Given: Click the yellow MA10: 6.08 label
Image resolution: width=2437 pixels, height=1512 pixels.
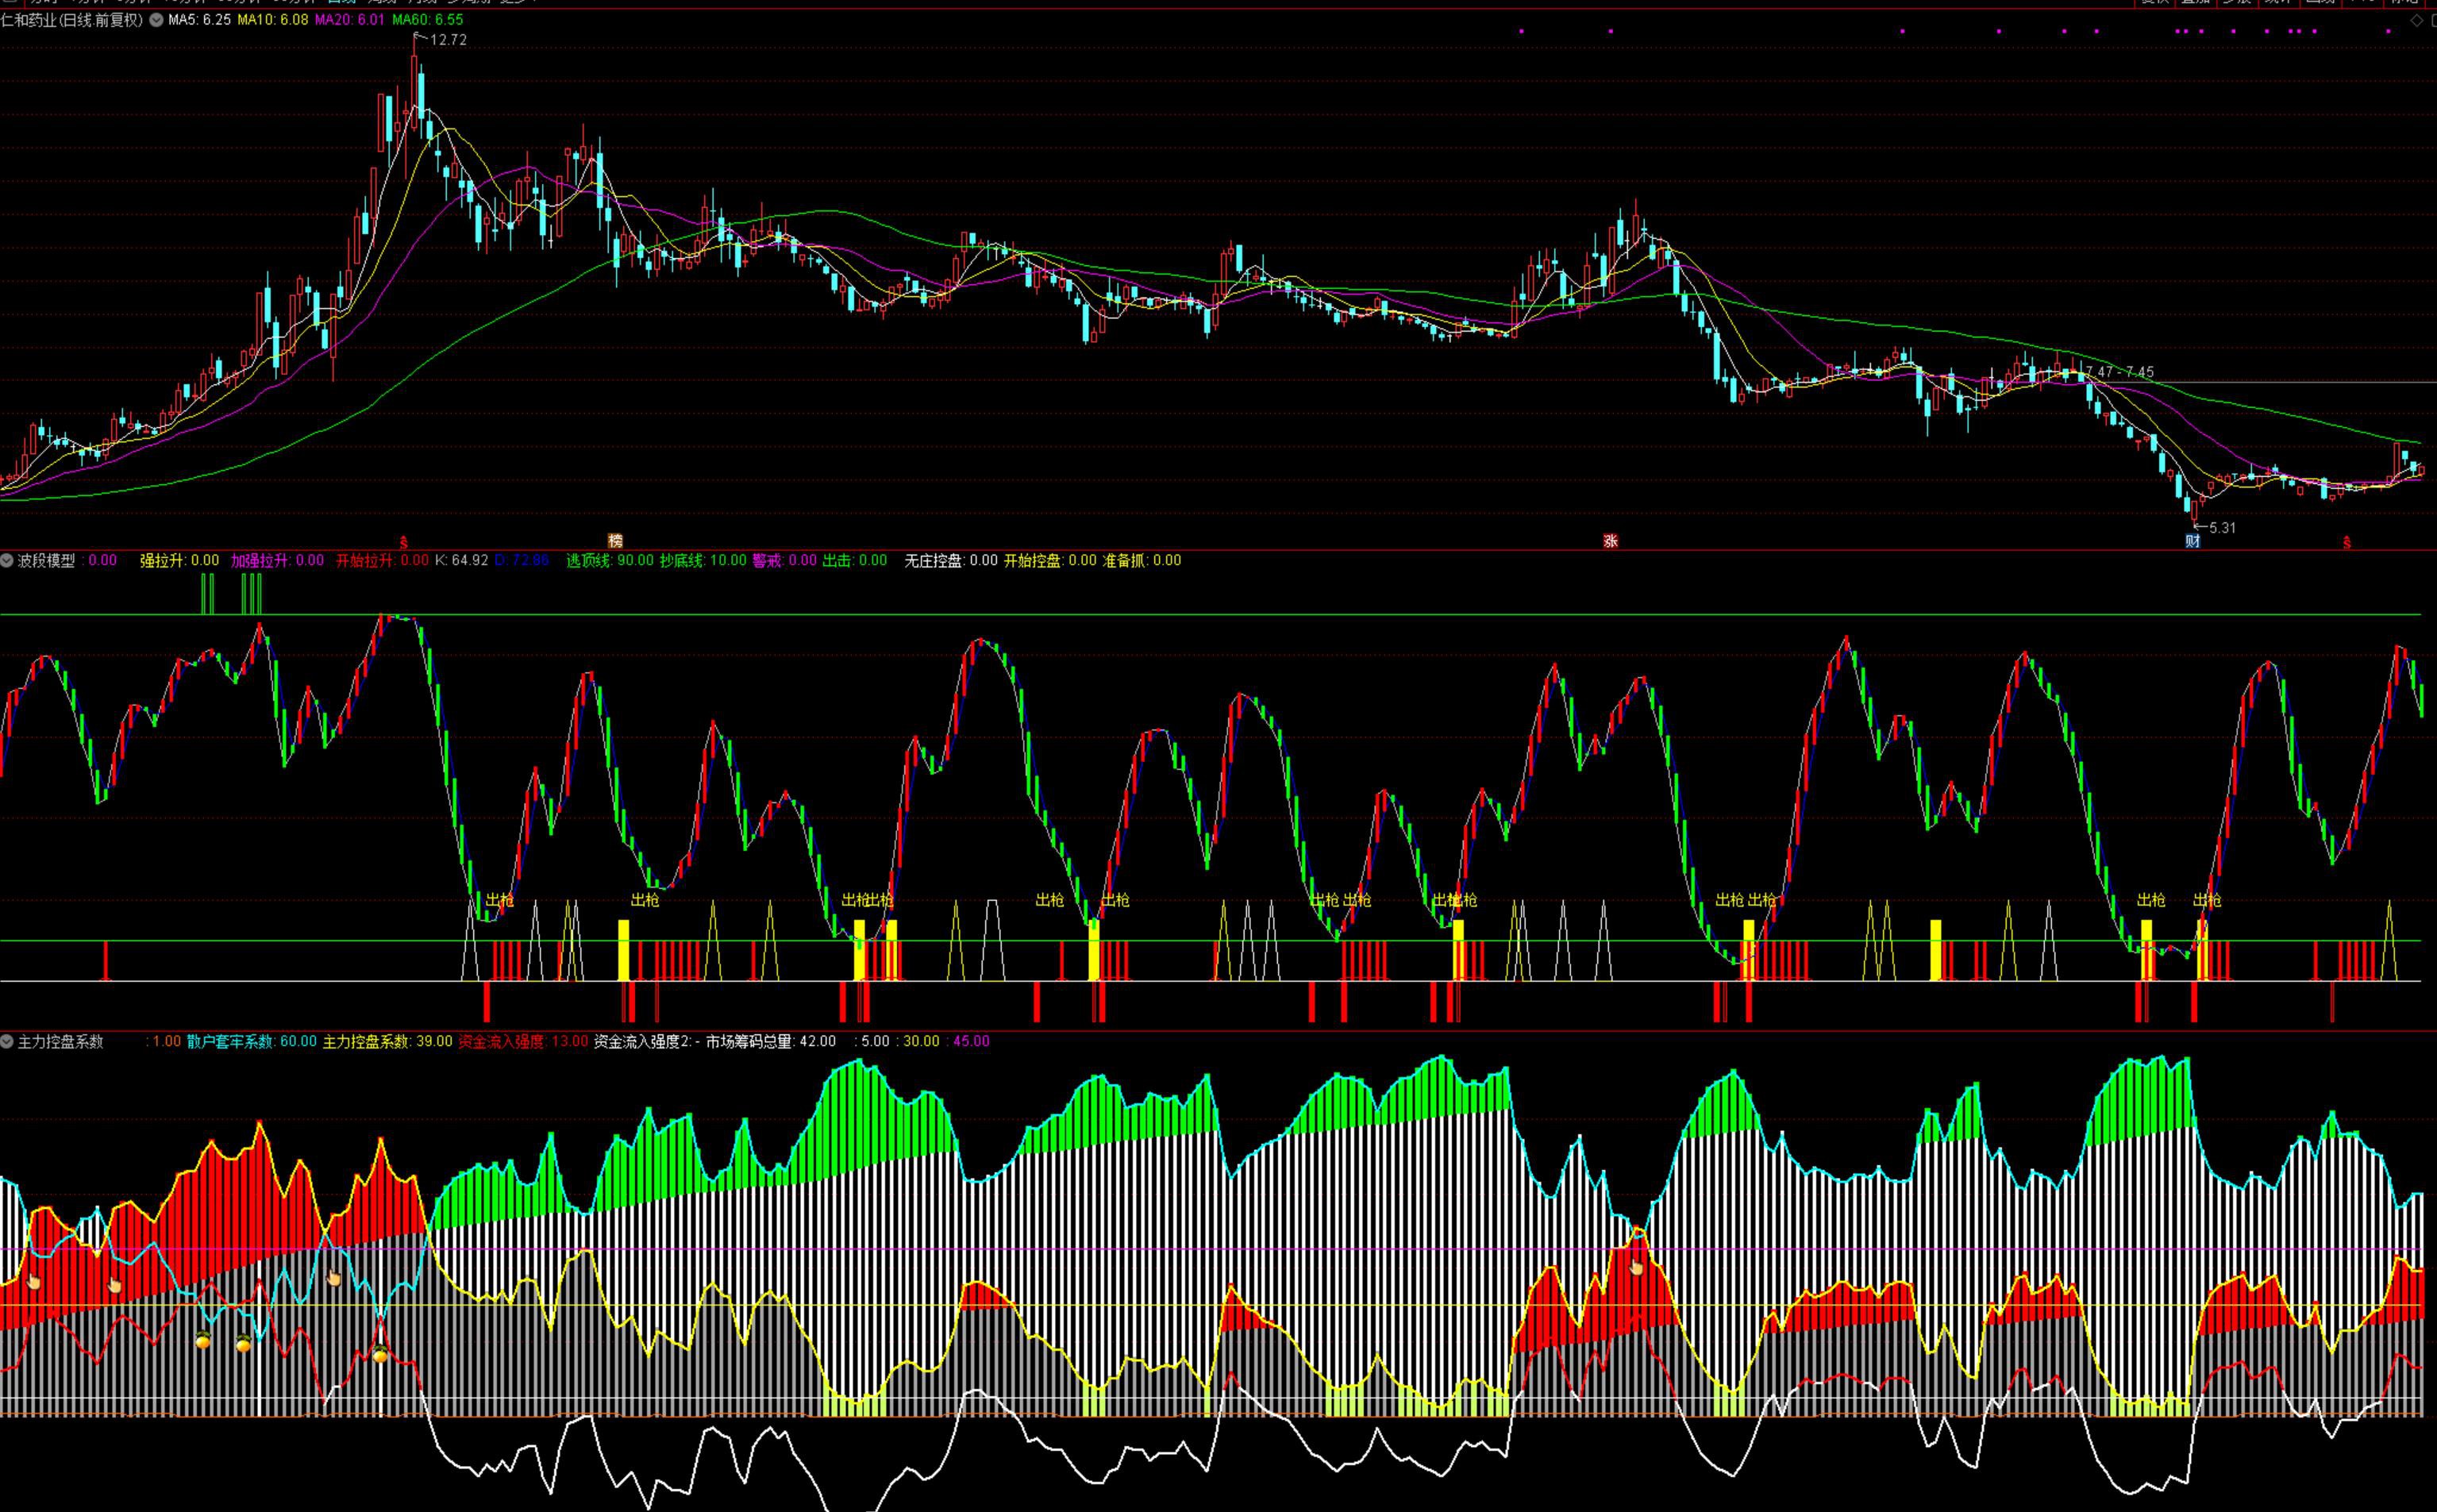Looking at the screenshot, I should click(273, 20).
